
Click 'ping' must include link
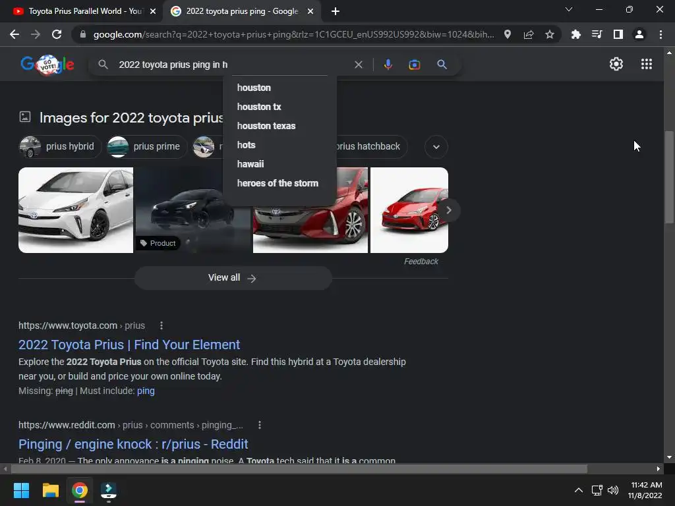[x=146, y=391]
